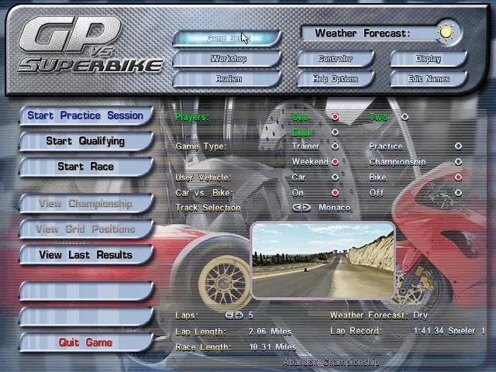Viewport: 496px width, 372px height.
Task: Open the Game Setup tab
Action: 227,38
